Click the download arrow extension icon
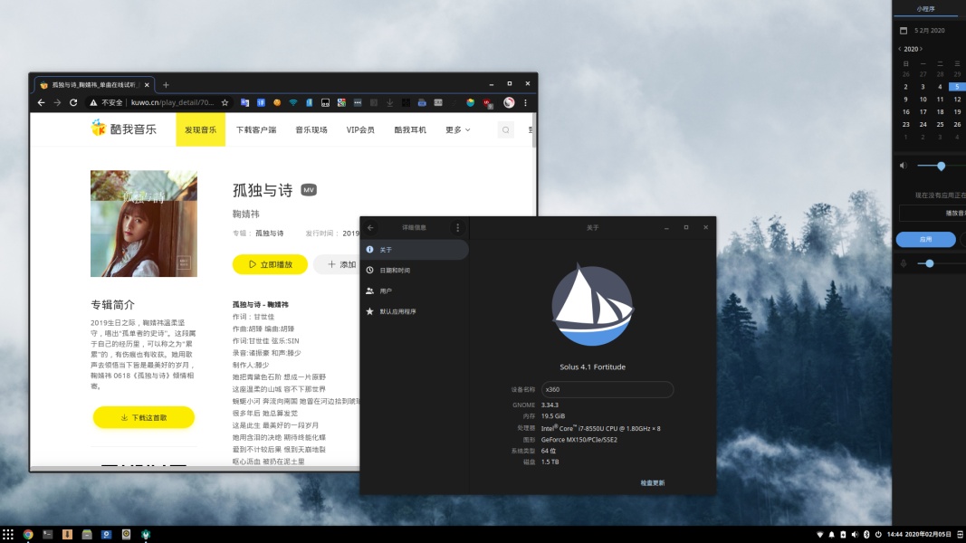 [390, 103]
